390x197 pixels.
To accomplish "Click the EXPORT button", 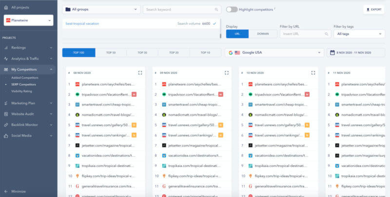I will pos(373,10).
